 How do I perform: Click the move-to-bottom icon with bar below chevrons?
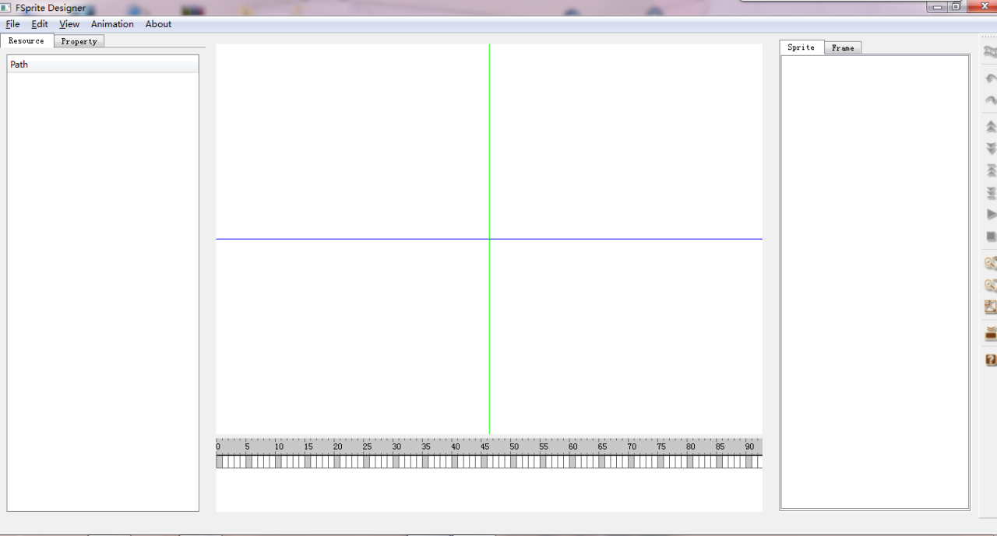991,192
